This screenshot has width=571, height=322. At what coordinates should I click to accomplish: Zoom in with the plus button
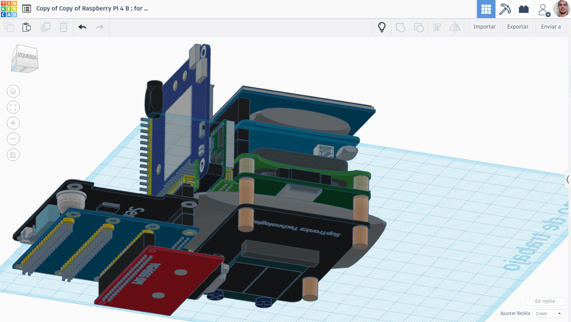point(13,123)
